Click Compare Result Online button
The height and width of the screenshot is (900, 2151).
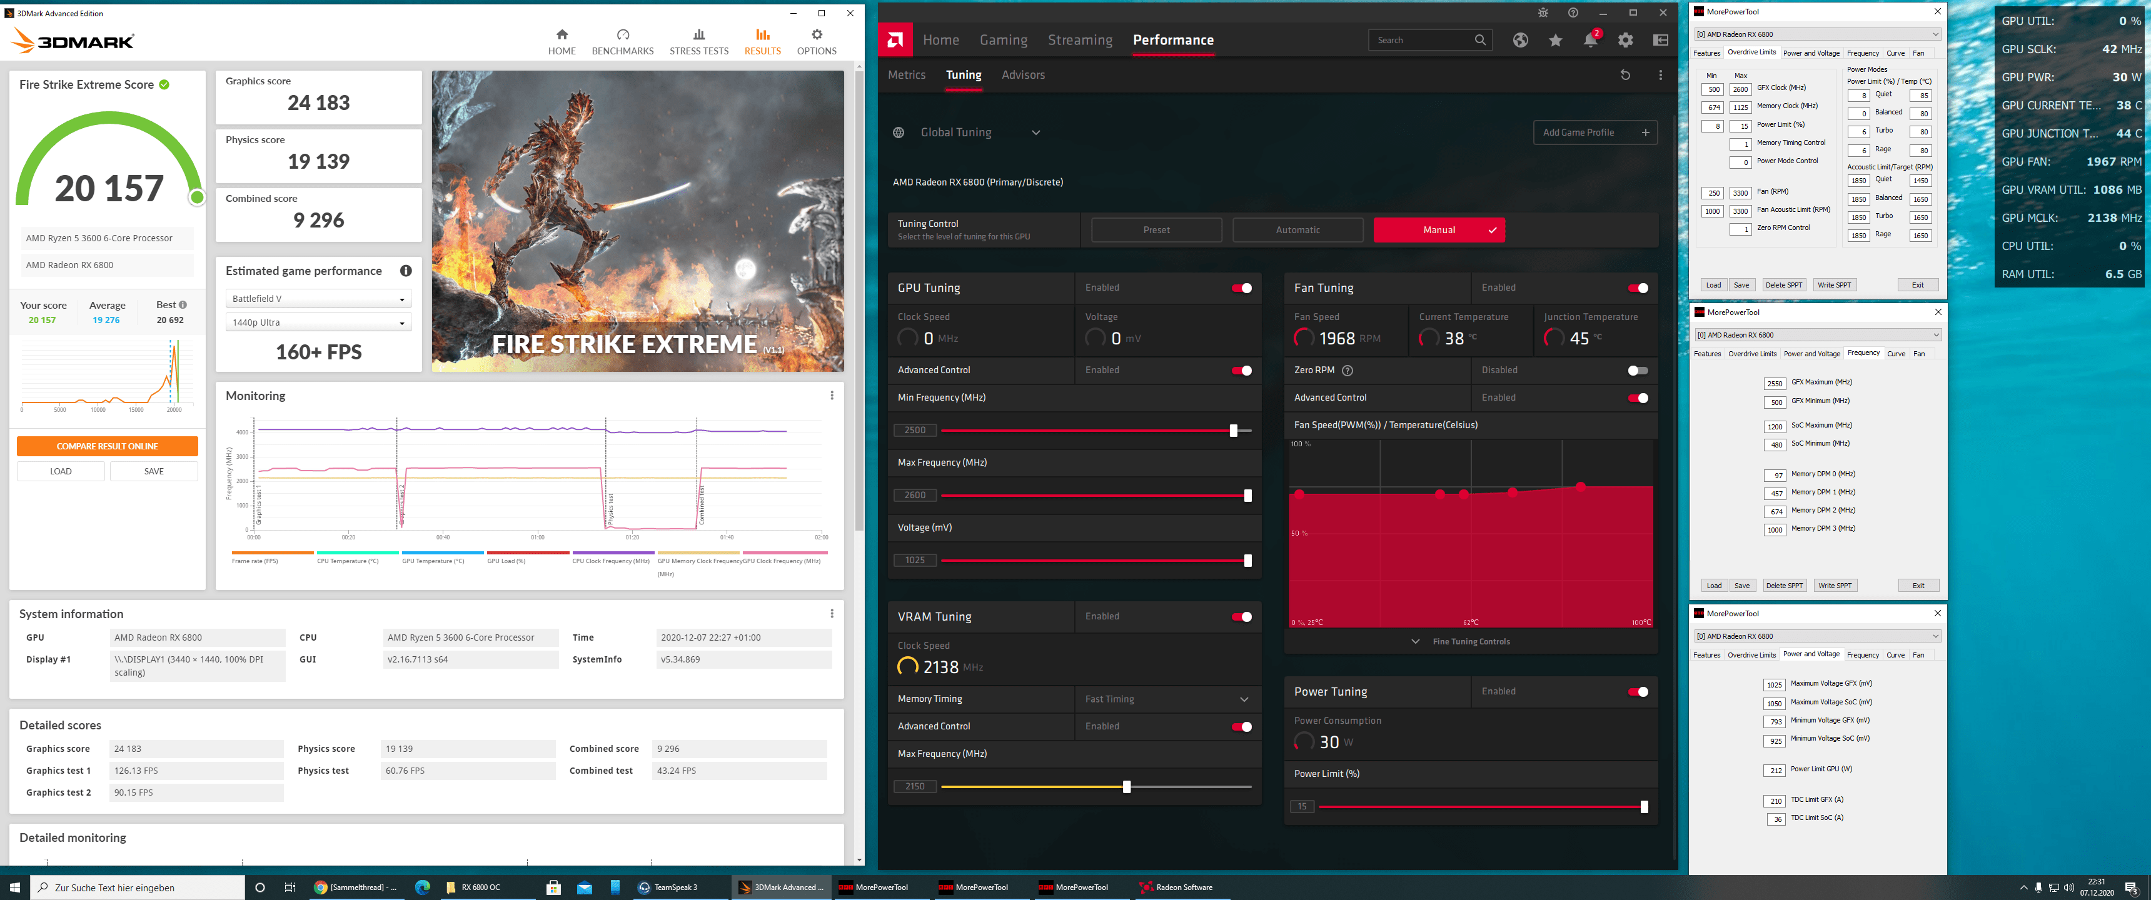click(x=107, y=447)
